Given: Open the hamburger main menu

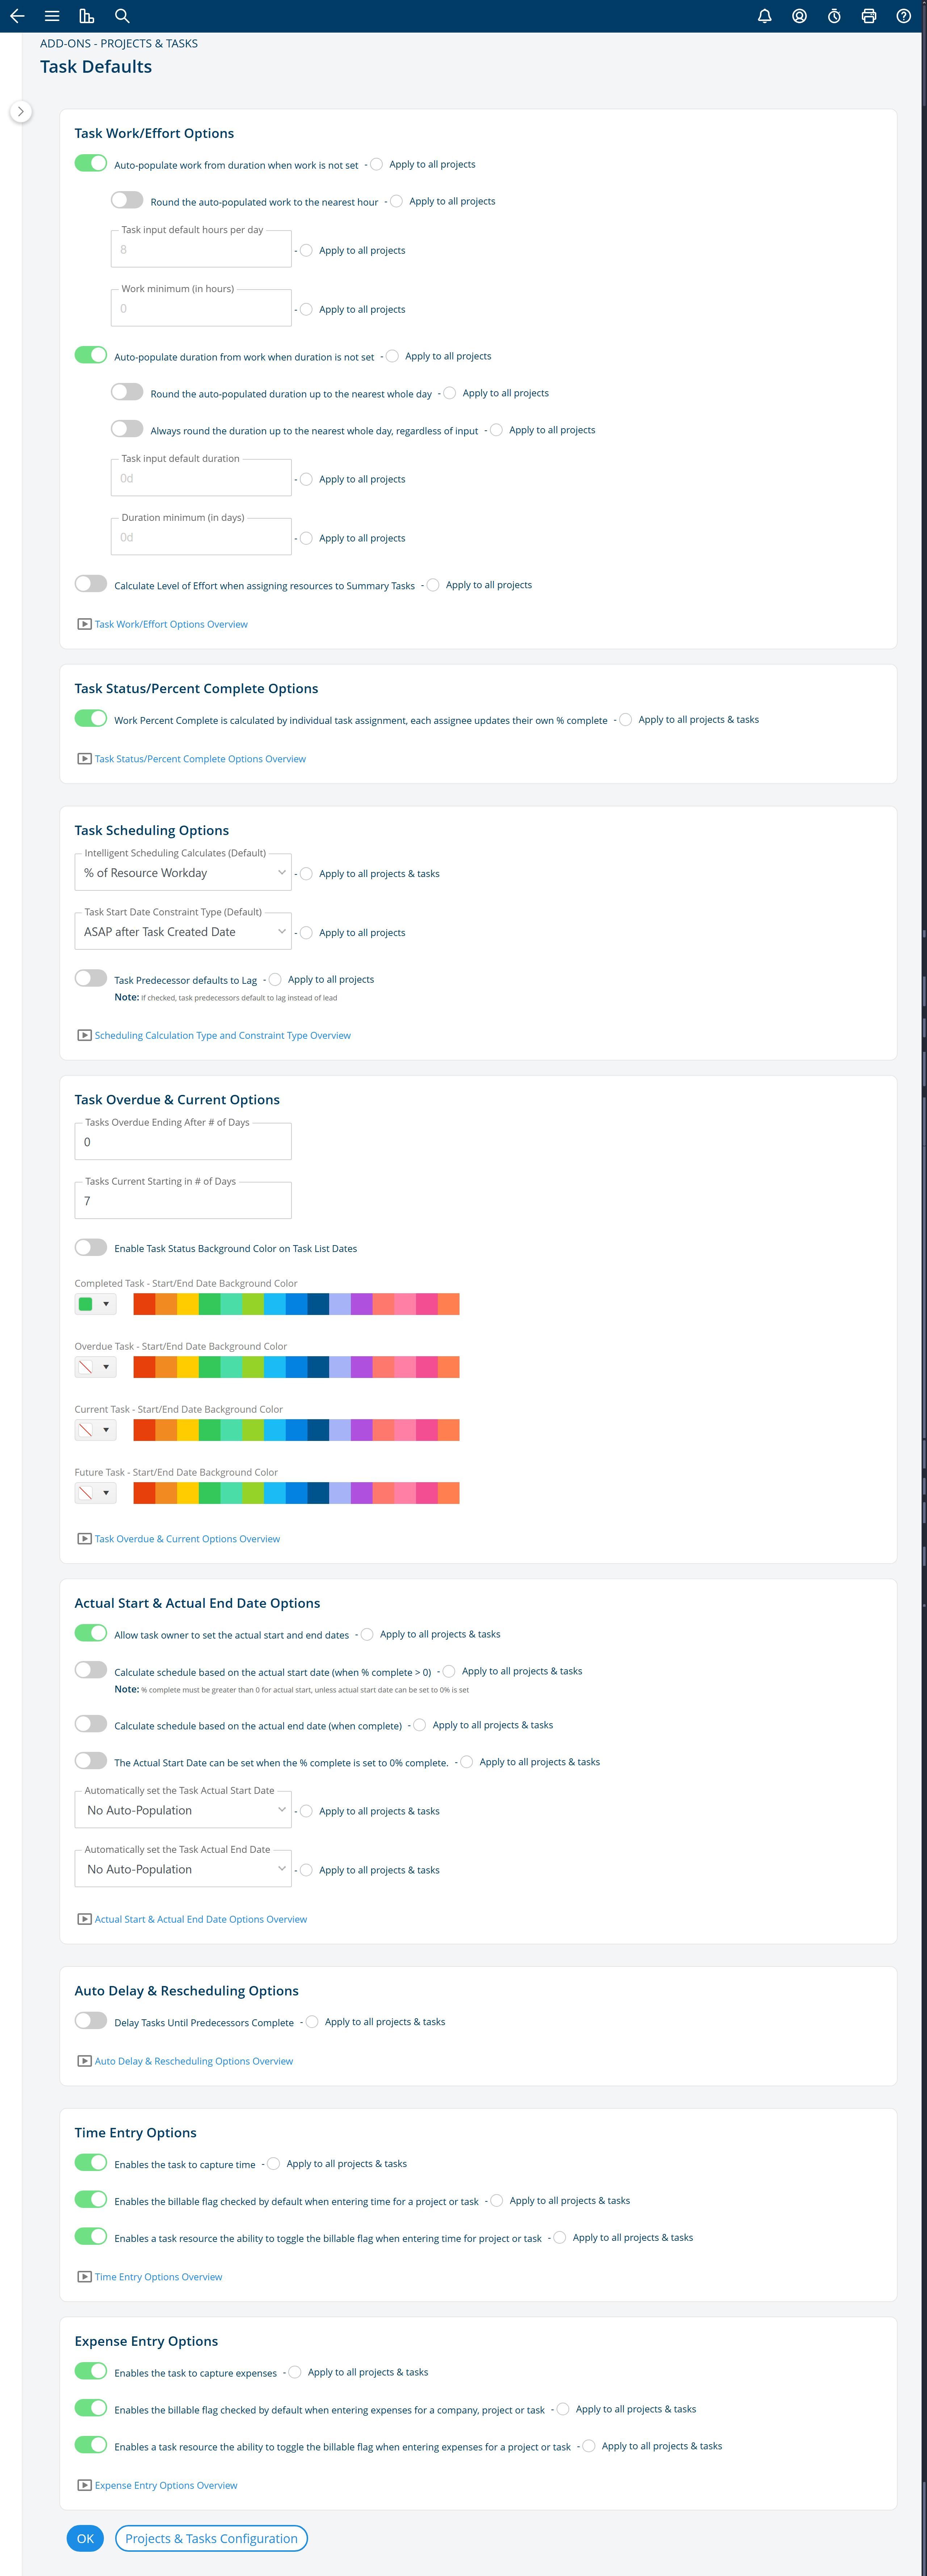Looking at the screenshot, I should [52, 16].
